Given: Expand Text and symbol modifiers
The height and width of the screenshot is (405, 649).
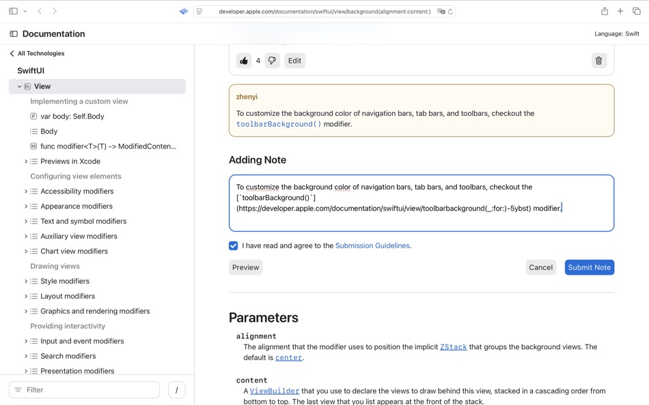Looking at the screenshot, I should coord(26,221).
